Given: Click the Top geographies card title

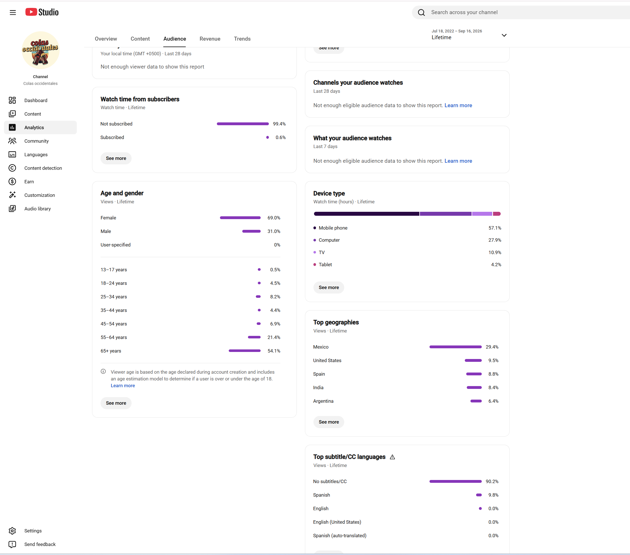Looking at the screenshot, I should (336, 322).
